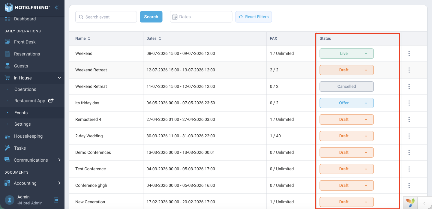Viewport: 432px width, 209px height.
Task: Open Draft status dropdown for Test Conference
Action: (x=346, y=169)
